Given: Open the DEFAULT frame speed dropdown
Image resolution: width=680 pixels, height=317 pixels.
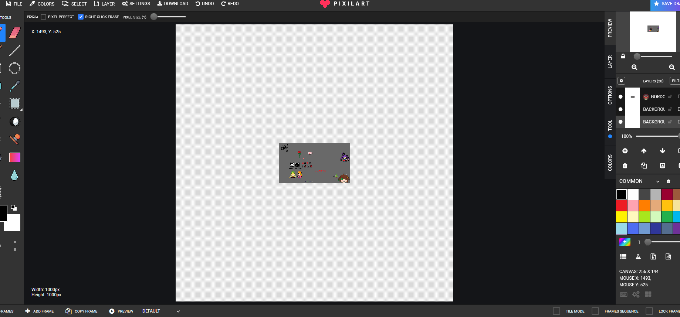Looking at the screenshot, I should 161,311.
